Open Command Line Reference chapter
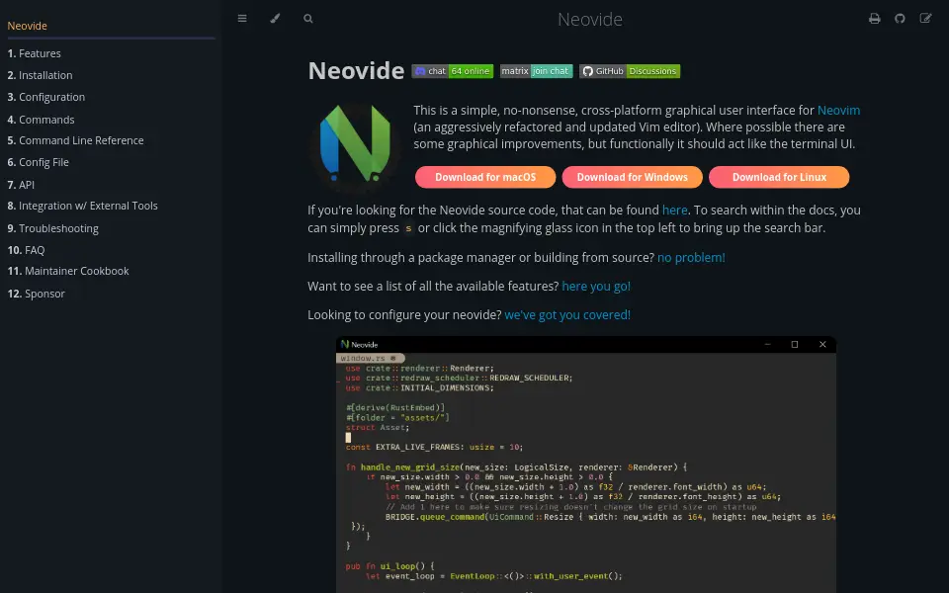This screenshot has width=949, height=593. (x=76, y=140)
